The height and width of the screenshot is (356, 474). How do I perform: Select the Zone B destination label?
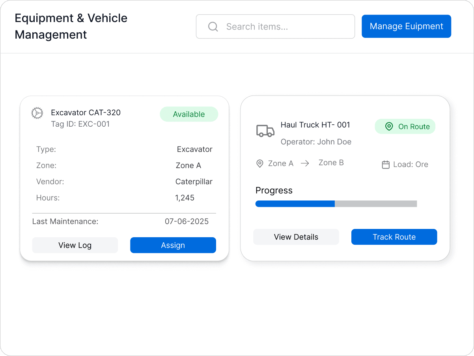click(x=331, y=162)
